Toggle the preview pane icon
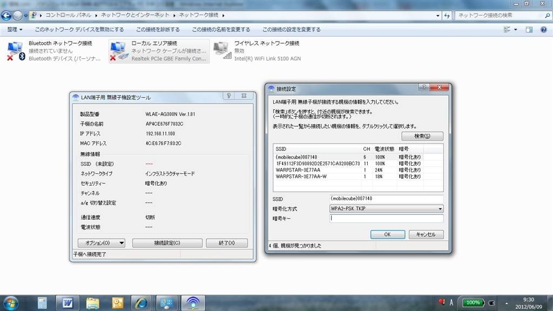This screenshot has width=553, height=311. [x=529, y=30]
